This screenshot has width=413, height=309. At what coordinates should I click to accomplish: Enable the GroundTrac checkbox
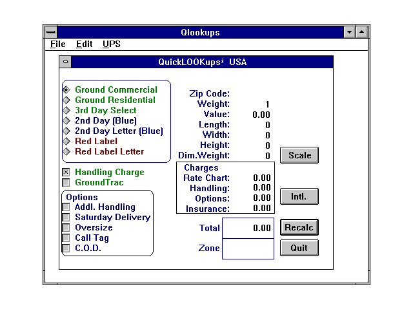coord(66,183)
